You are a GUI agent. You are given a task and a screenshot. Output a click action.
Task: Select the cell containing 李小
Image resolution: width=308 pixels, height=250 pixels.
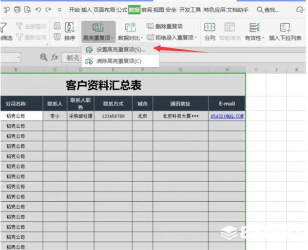click(55, 116)
